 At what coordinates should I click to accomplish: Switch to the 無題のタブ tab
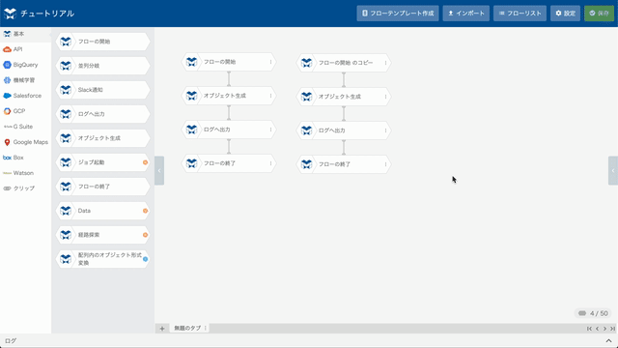[187, 328]
